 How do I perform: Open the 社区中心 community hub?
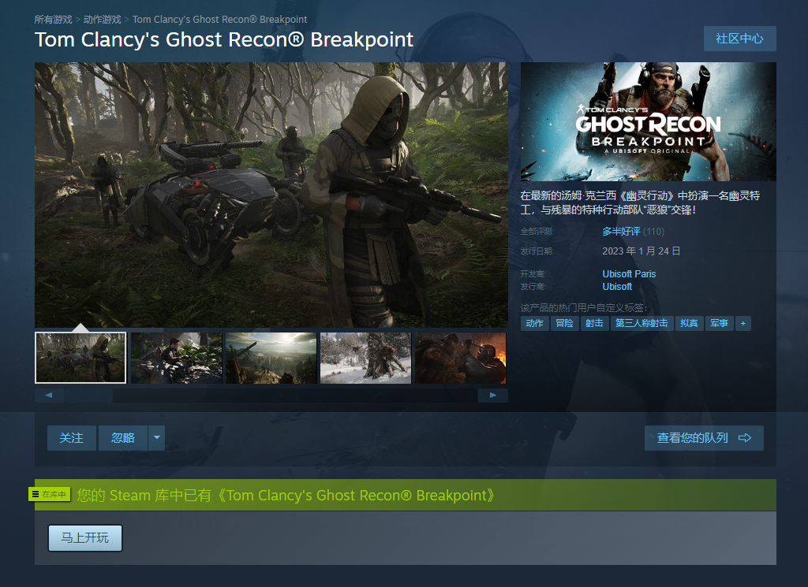coord(739,39)
